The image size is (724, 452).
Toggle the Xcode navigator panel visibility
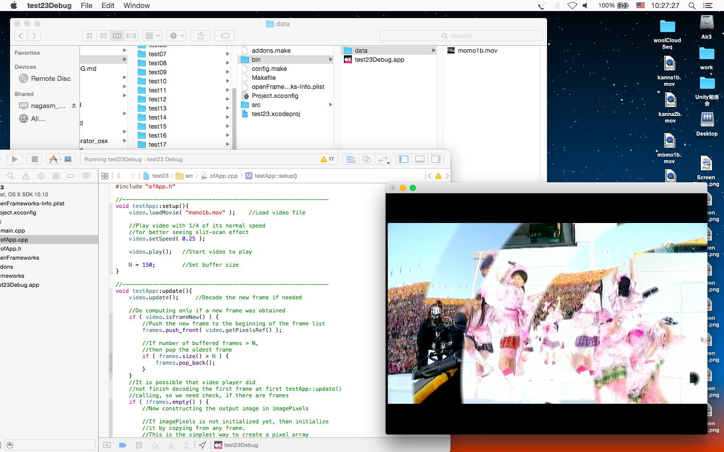point(404,159)
